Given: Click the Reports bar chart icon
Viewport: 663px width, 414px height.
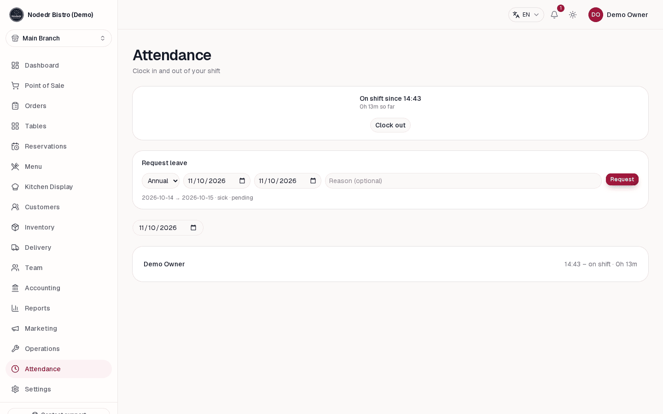Looking at the screenshot, I should [x=15, y=308].
